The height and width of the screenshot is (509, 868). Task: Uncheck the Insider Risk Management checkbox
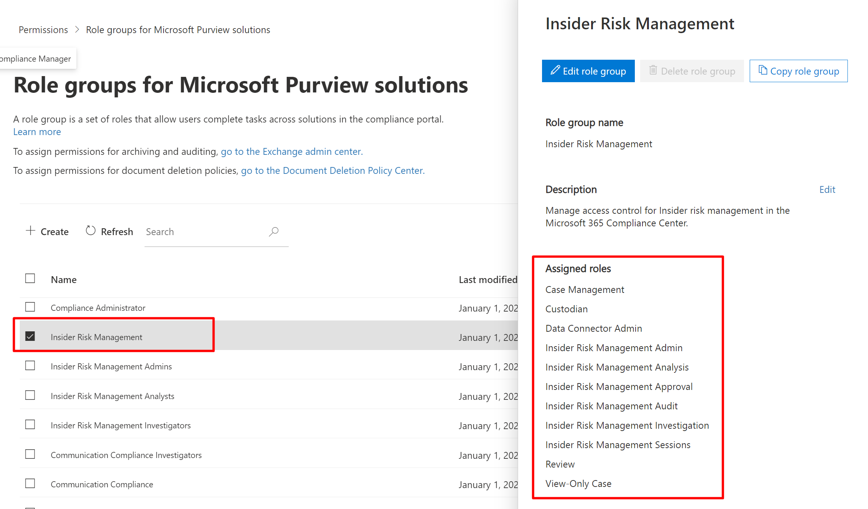(x=30, y=337)
